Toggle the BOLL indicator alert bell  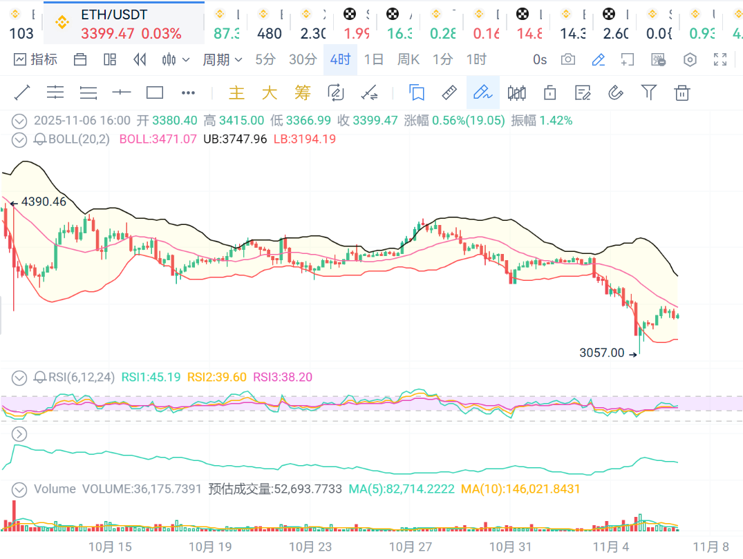[x=39, y=139]
